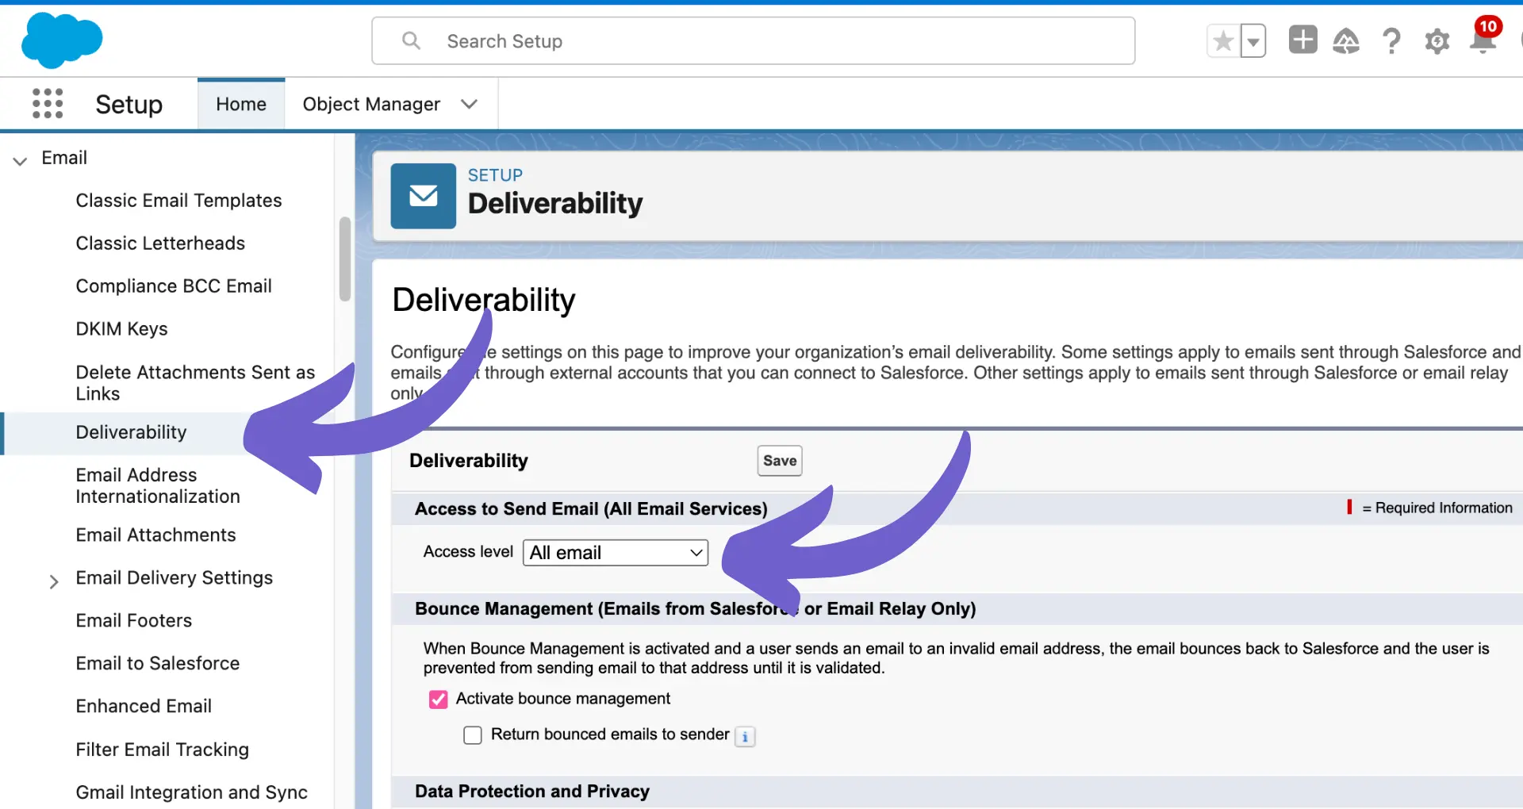Open Filter Email Tracking

click(x=162, y=750)
